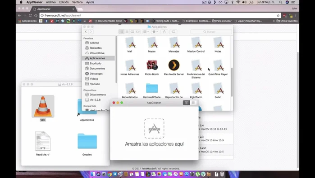
Task: Open the Apple menu
Action: pos(21,2)
